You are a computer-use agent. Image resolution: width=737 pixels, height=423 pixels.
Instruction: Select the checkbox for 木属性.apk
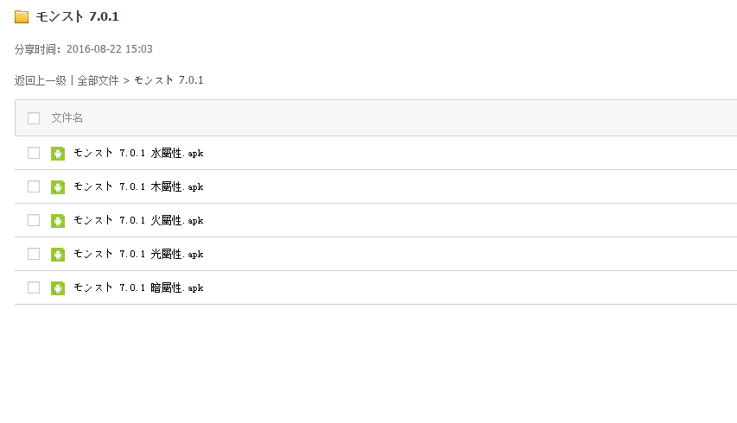click(x=34, y=187)
